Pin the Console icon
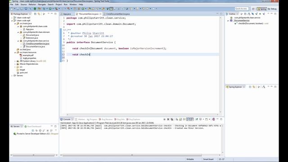The height and width of the screenshot is (162, 288). point(197,119)
